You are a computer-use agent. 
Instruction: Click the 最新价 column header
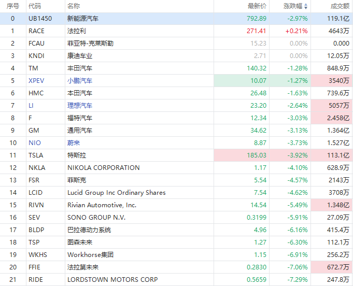pyautogui.click(x=257, y=6)
